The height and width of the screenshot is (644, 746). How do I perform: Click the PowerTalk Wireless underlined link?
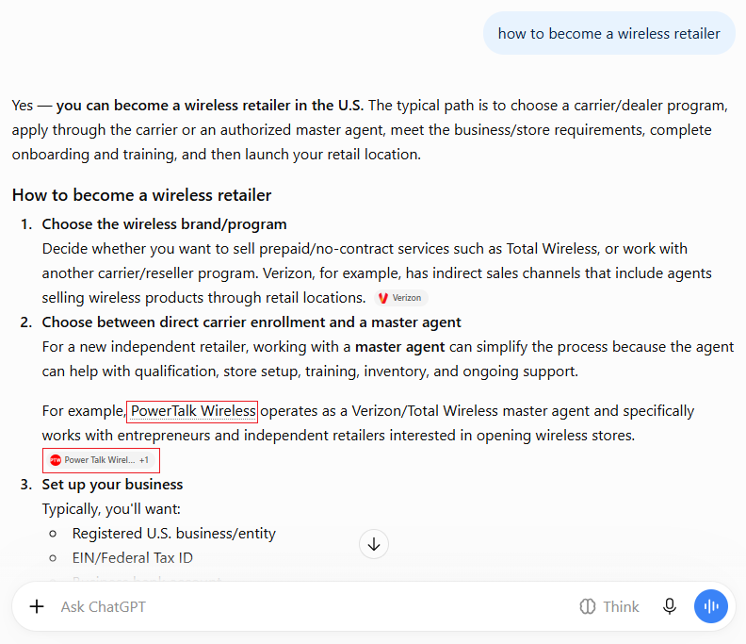click(x=193, y=410)
